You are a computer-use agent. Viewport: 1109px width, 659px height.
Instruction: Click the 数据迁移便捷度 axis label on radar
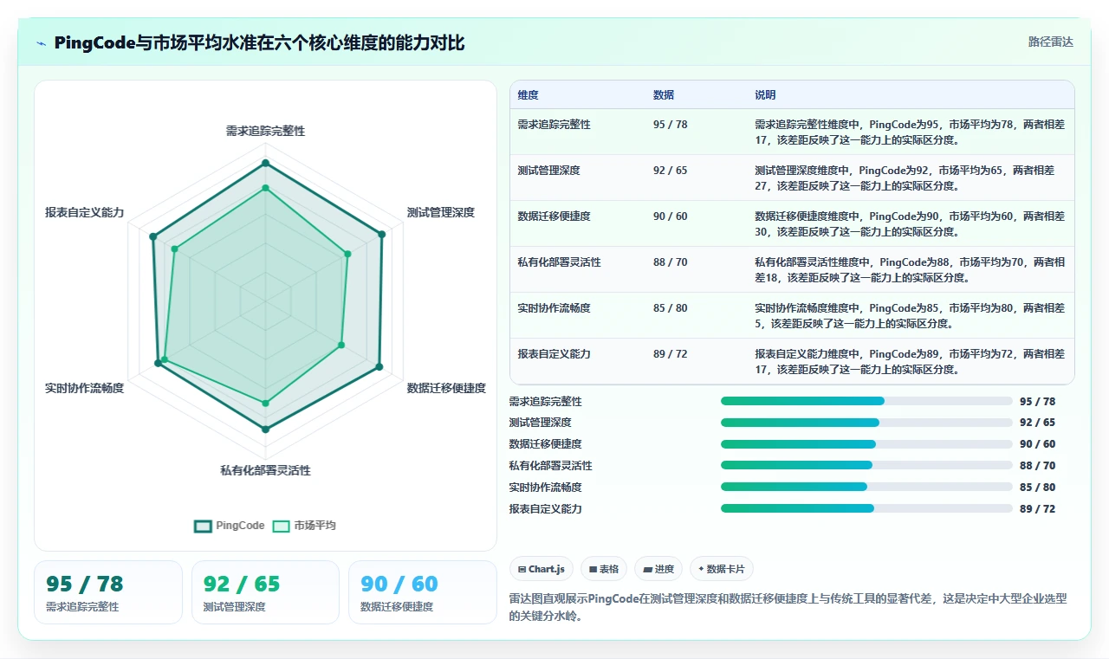click(x=446, y=388)
